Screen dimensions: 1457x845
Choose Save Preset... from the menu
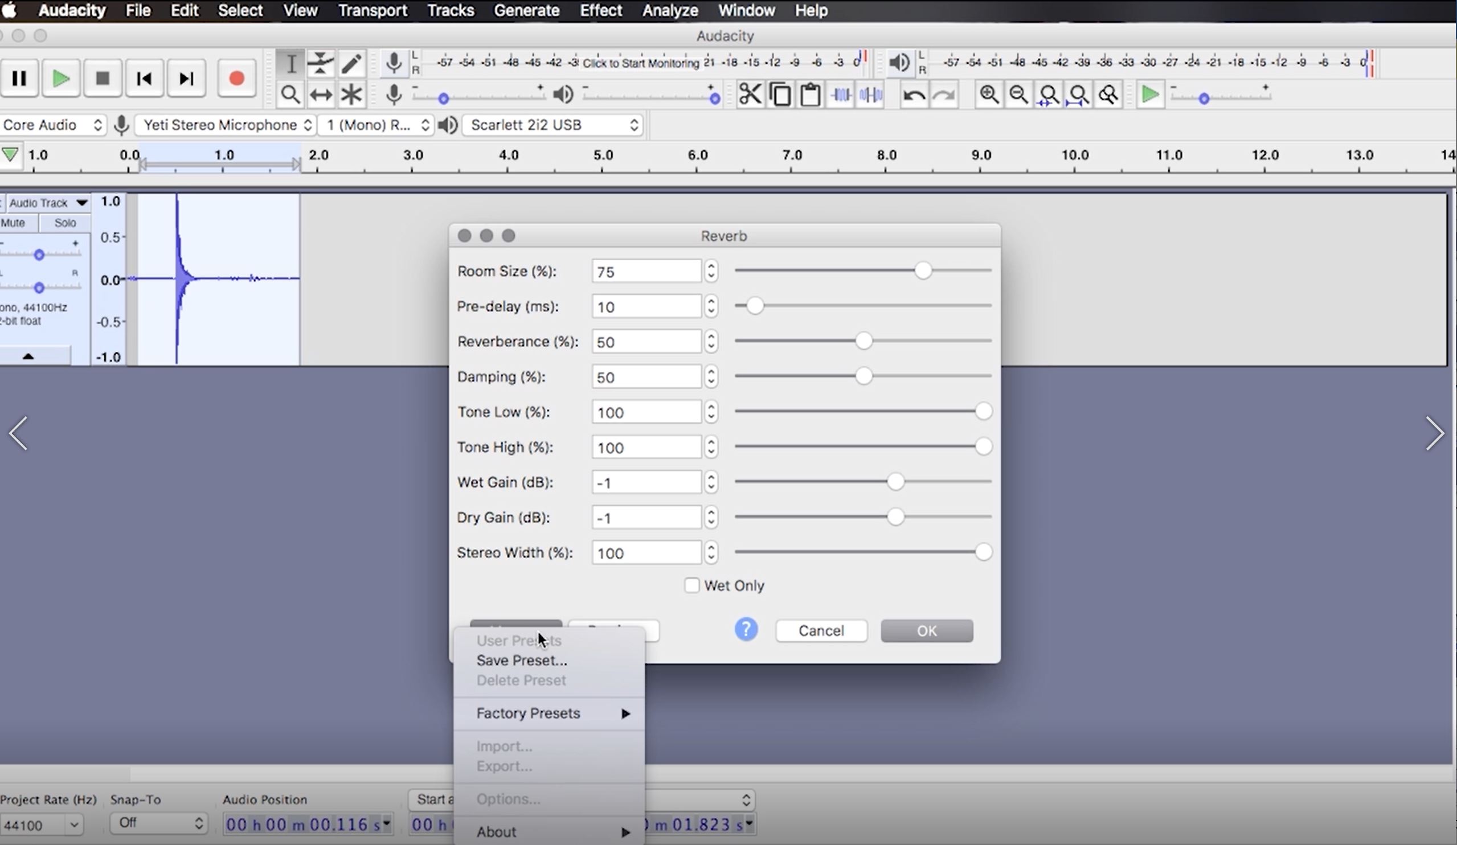(521, 660)
